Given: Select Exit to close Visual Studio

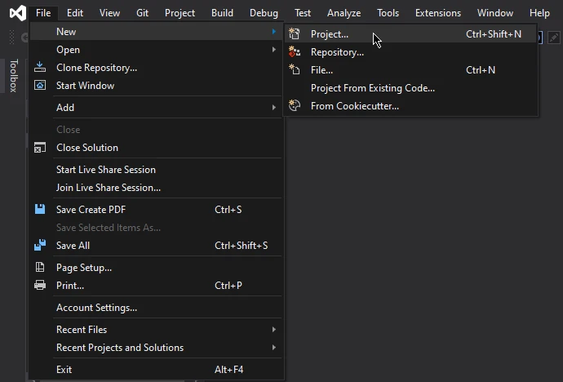Looking at the screenshot, I should pyautogui.click(x=64, y=370).
